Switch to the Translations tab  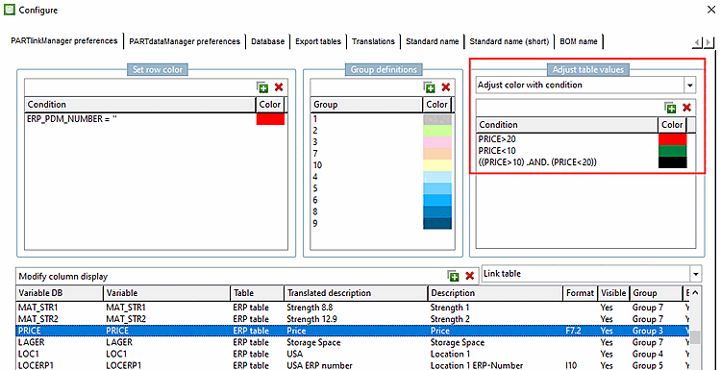(373, 41)
